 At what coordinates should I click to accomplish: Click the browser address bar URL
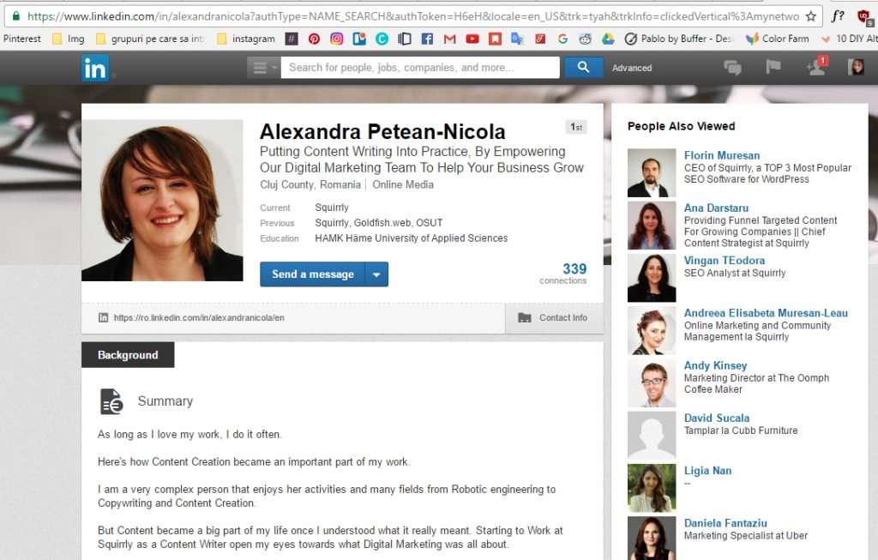click(x=413, y=16)
